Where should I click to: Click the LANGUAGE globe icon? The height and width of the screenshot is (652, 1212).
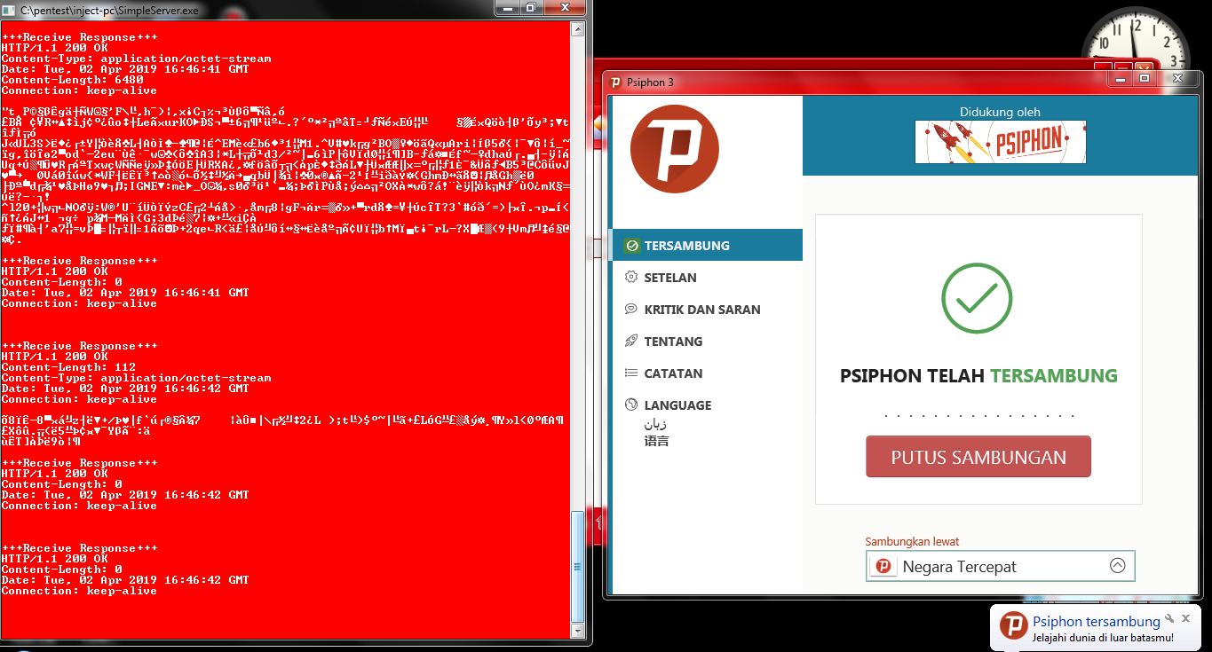pyautogui.click(x=631, y=405)
